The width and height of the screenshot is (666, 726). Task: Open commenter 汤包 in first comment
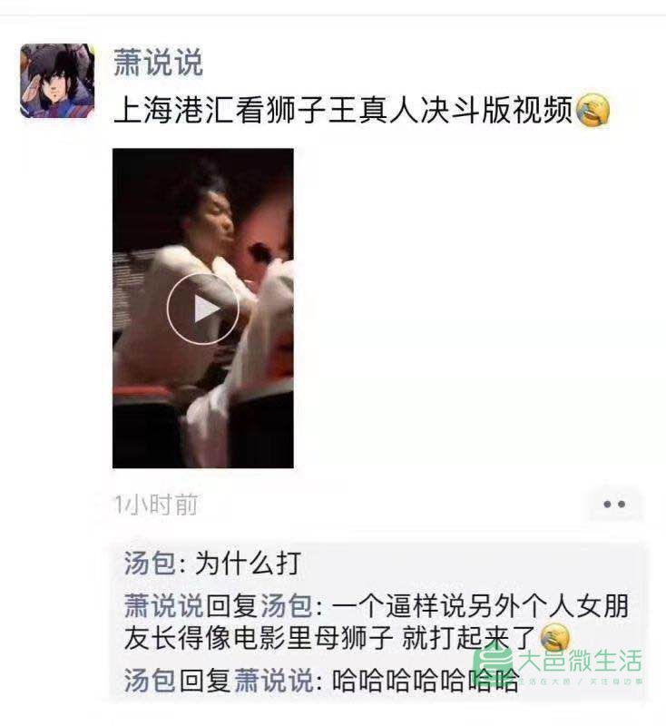150,564
